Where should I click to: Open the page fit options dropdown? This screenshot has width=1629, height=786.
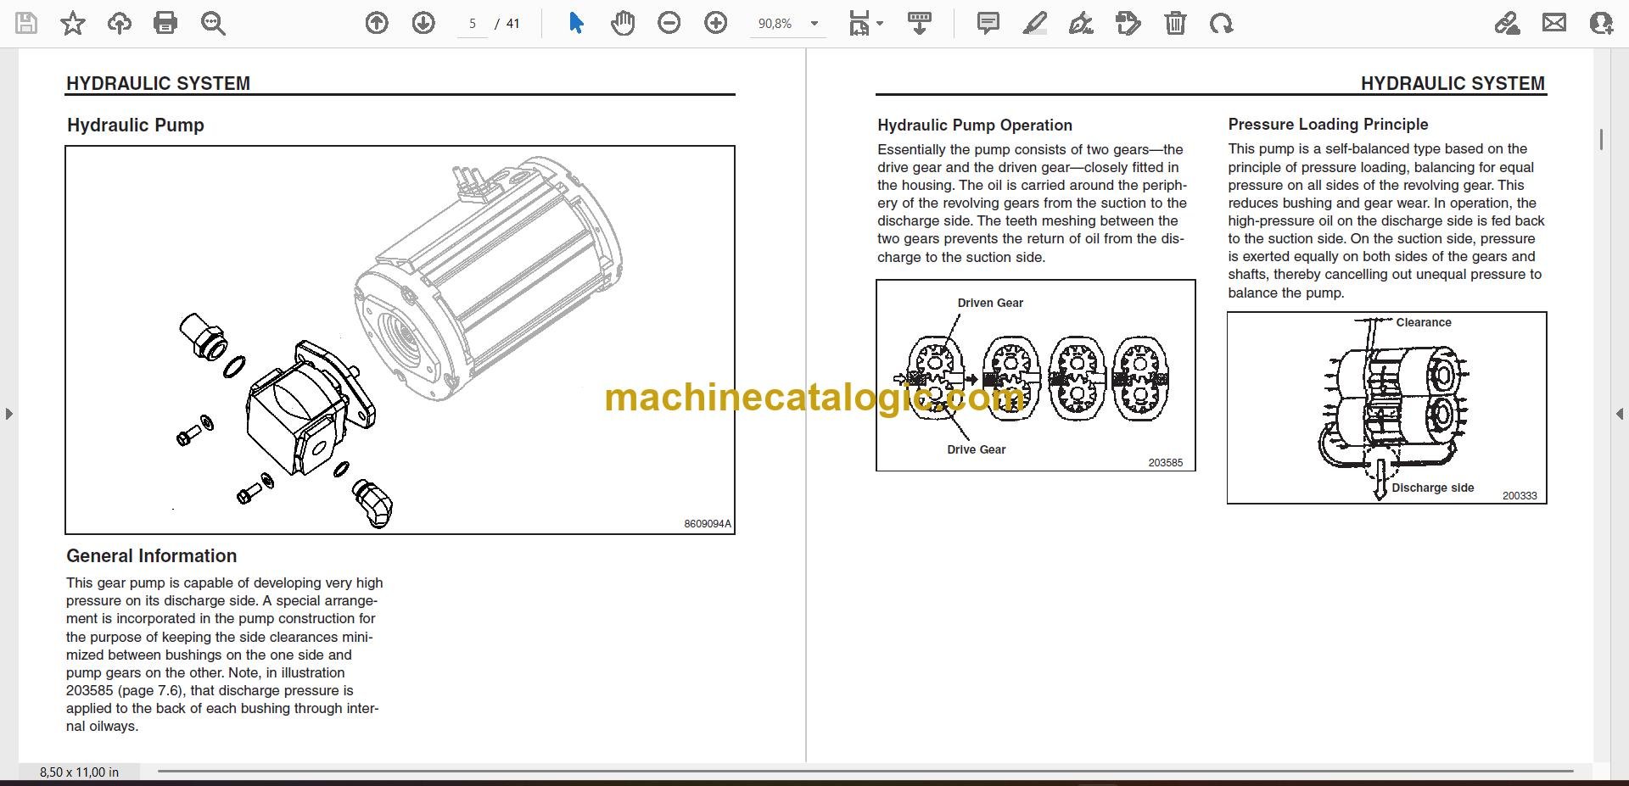pos(865,23)
